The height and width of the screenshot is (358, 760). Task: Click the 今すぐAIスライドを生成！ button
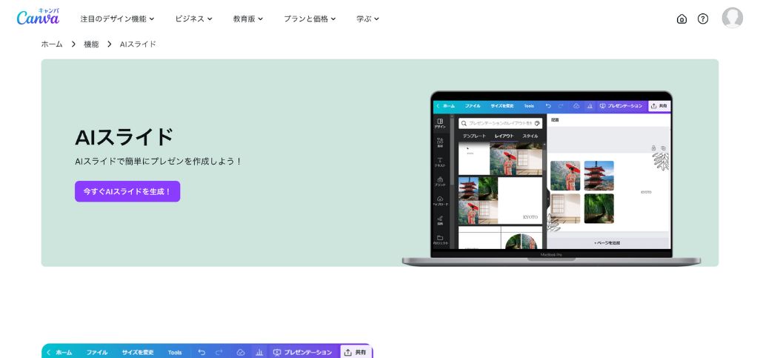pyautogui.click(x=127, y=192)
